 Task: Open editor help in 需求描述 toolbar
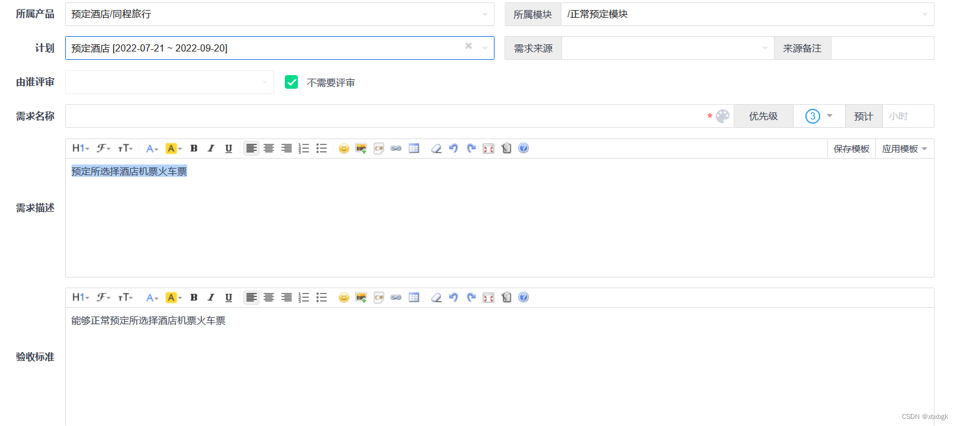(524, 149)
